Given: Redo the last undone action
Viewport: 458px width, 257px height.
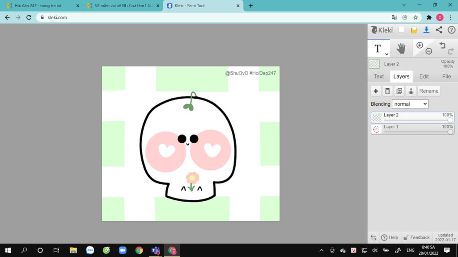Looking at the screenshot, I should pos(451,51).
